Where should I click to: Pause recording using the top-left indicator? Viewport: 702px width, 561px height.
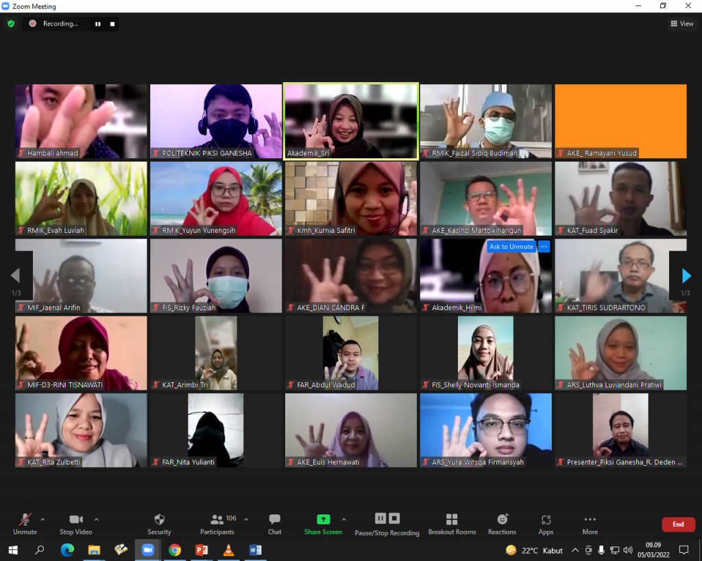tap(97, 24)
